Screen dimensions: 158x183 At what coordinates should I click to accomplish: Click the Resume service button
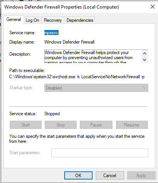132,125
